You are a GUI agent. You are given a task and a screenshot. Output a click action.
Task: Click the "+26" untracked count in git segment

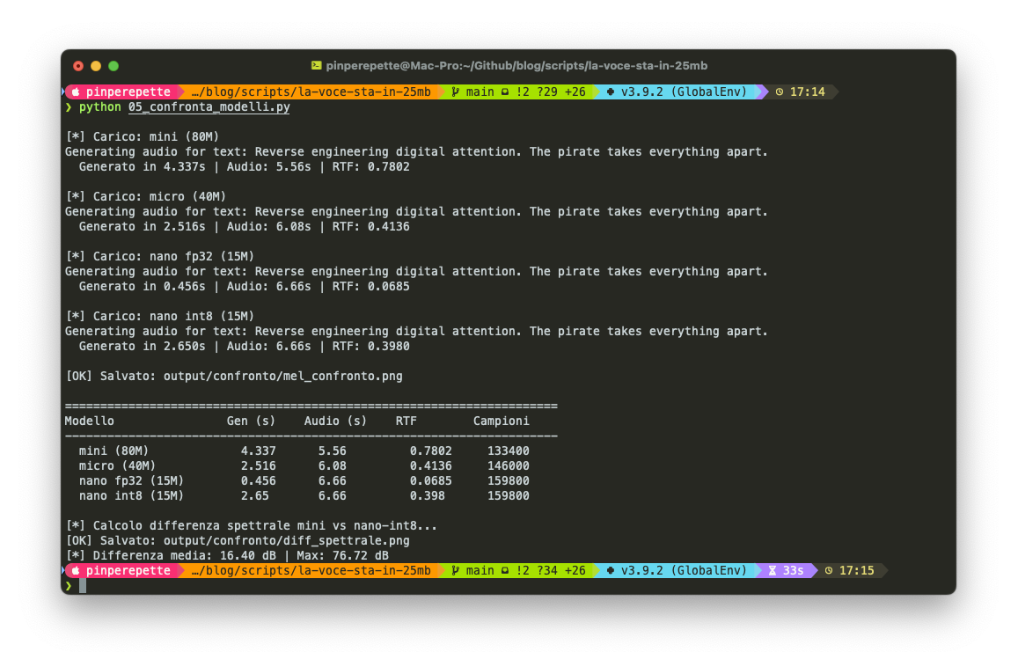pos(576,92)
